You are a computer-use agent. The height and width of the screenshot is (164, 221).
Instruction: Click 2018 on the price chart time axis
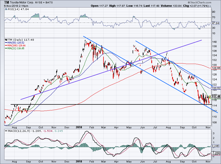[79, 127]
